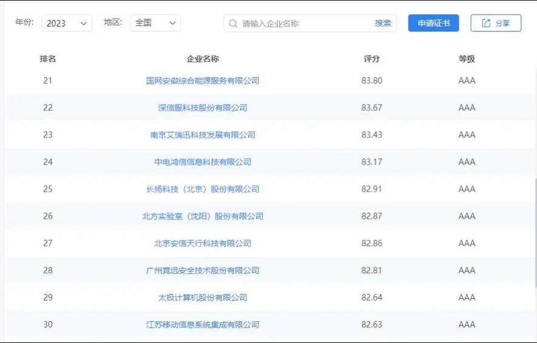The image size is (537, 343).
Task: Select score value 83.43
Action: (x=371, y=135)
